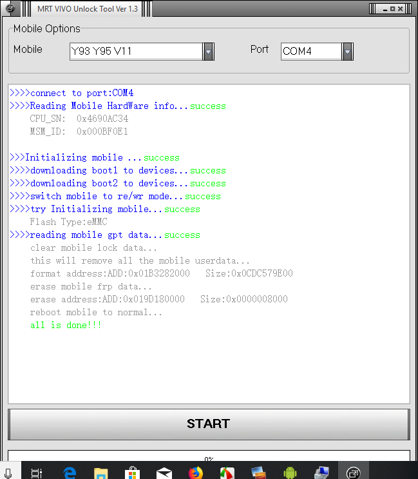Click the 'try Initializing mobile' log line
Screen dimensions: 418x479
[x=105, y=210]
